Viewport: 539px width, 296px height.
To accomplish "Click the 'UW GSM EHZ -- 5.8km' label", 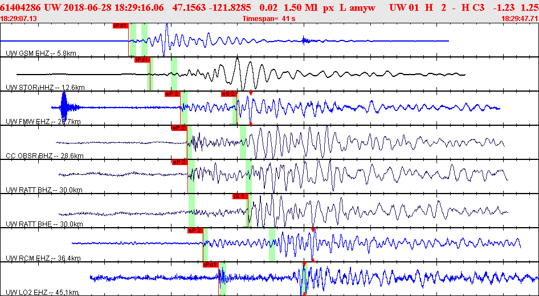I will 41,53.
